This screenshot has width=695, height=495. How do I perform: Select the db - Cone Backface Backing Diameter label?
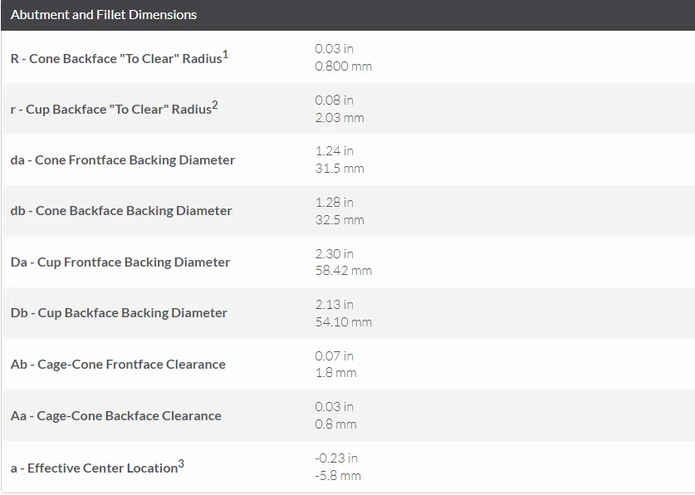click(120, 210)
